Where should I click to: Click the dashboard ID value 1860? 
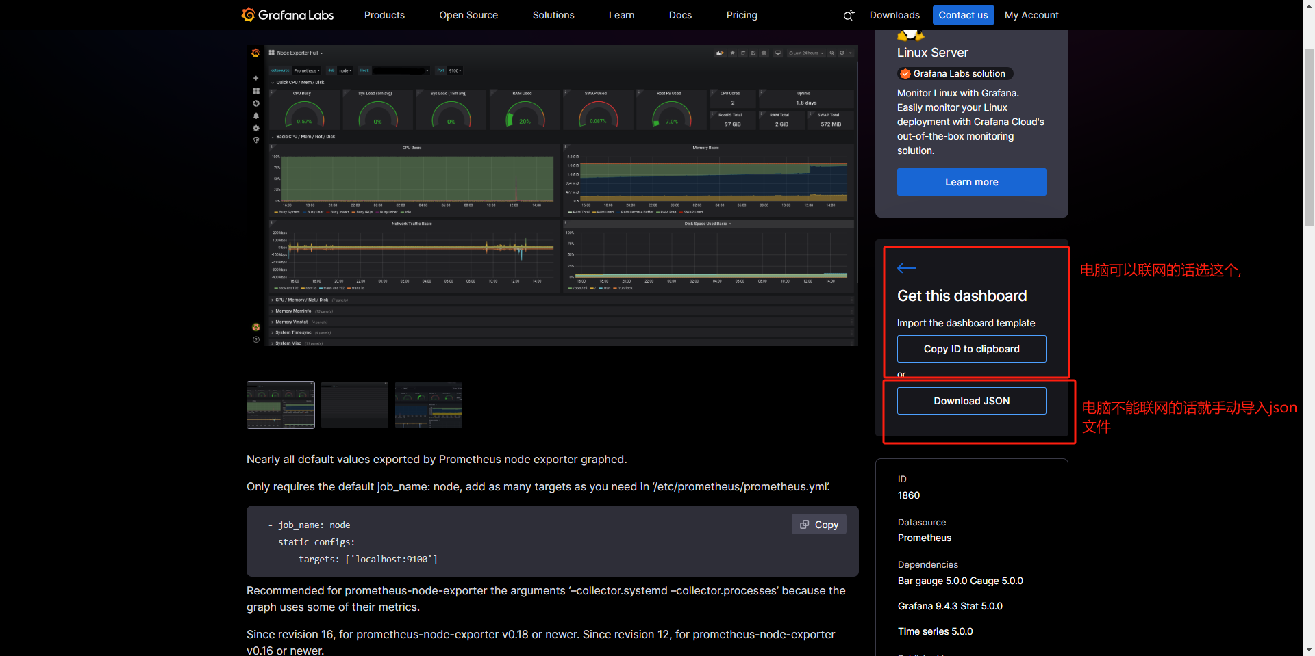pyautogui.click(x=909, y=495)
